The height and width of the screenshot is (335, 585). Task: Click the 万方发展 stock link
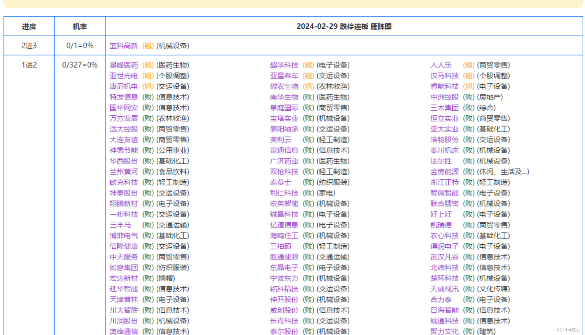click(124, 118)
